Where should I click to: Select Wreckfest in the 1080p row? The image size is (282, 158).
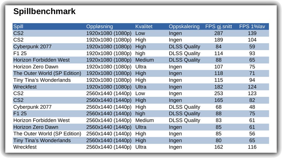click(25, 87)
